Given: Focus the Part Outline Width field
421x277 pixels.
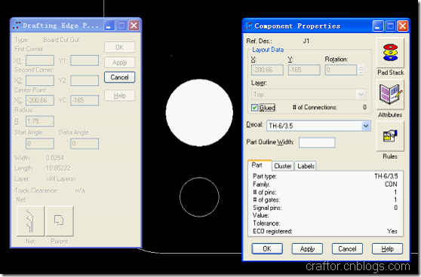Looking at the screenshot, I should click(317, 142).
